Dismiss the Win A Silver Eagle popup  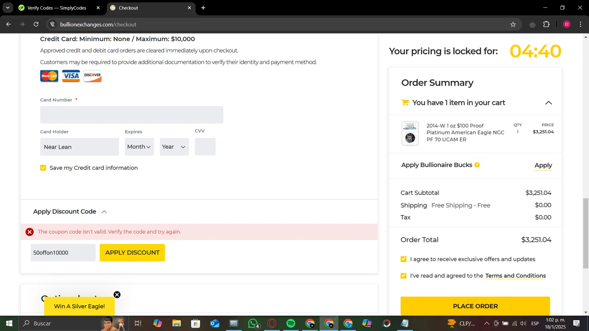point(117,295)
